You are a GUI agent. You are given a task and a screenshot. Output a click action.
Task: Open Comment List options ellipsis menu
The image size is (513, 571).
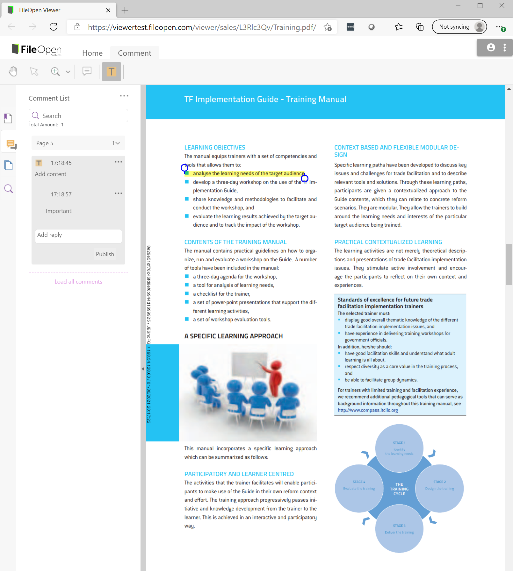(x=124, y=96)
